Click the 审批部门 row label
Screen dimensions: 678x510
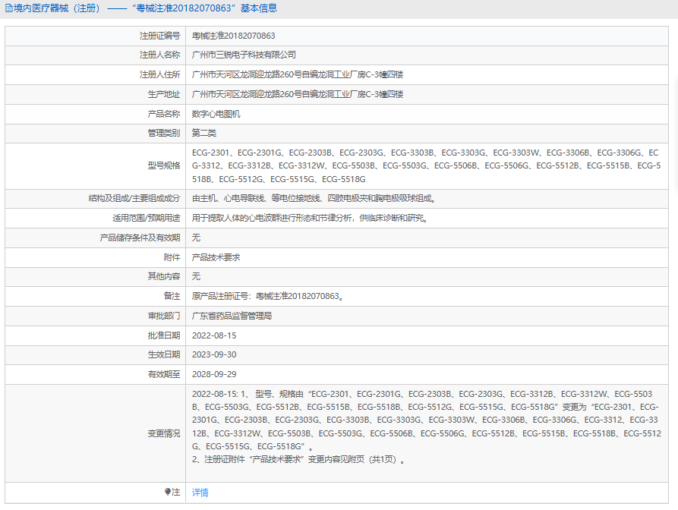point(163,316)
